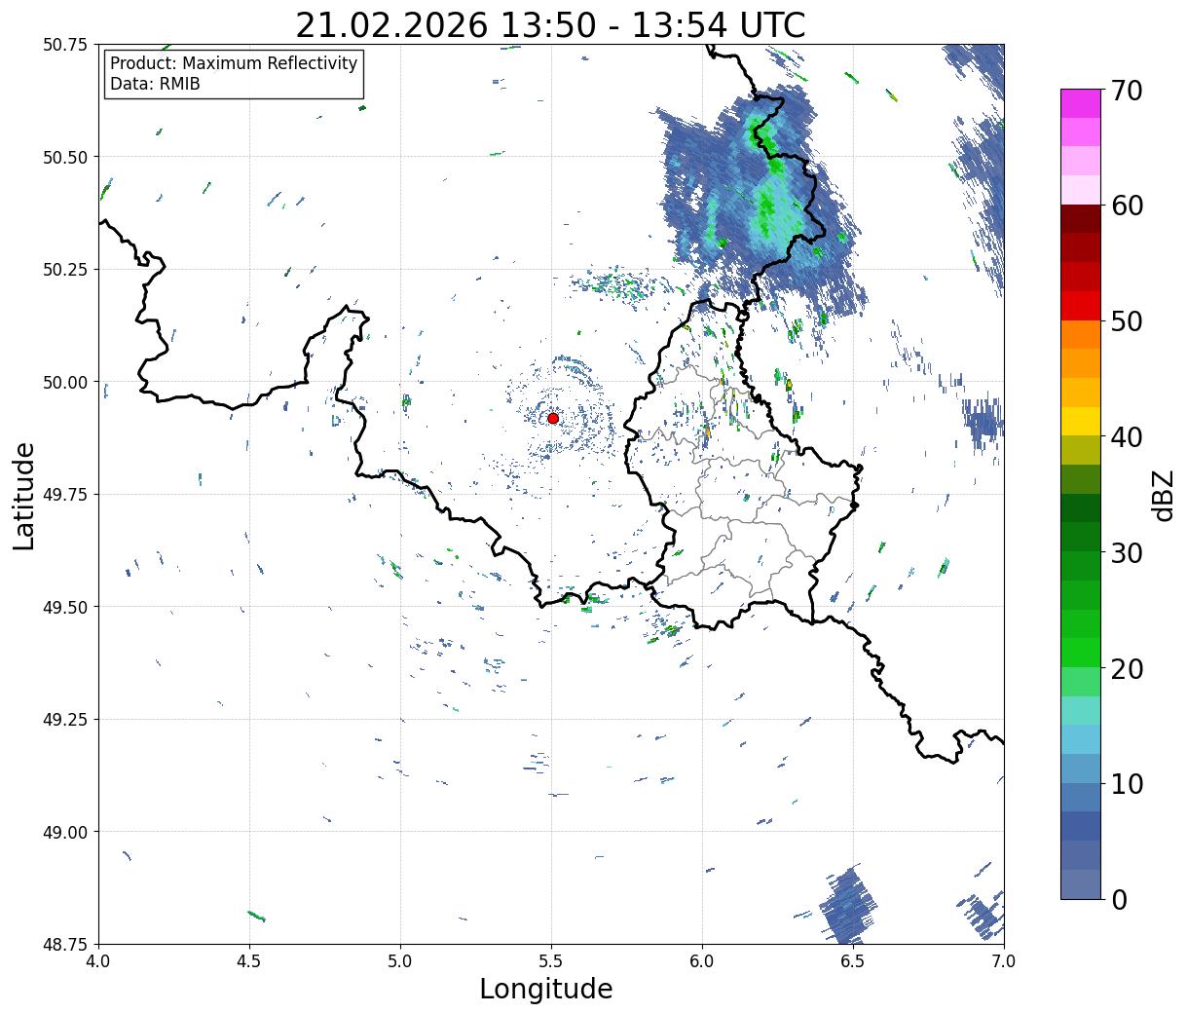Viewport: 1187px width, 1013px height.
Task: Click the latitude tick label '49.00'
Action: [x=65, y=832]
